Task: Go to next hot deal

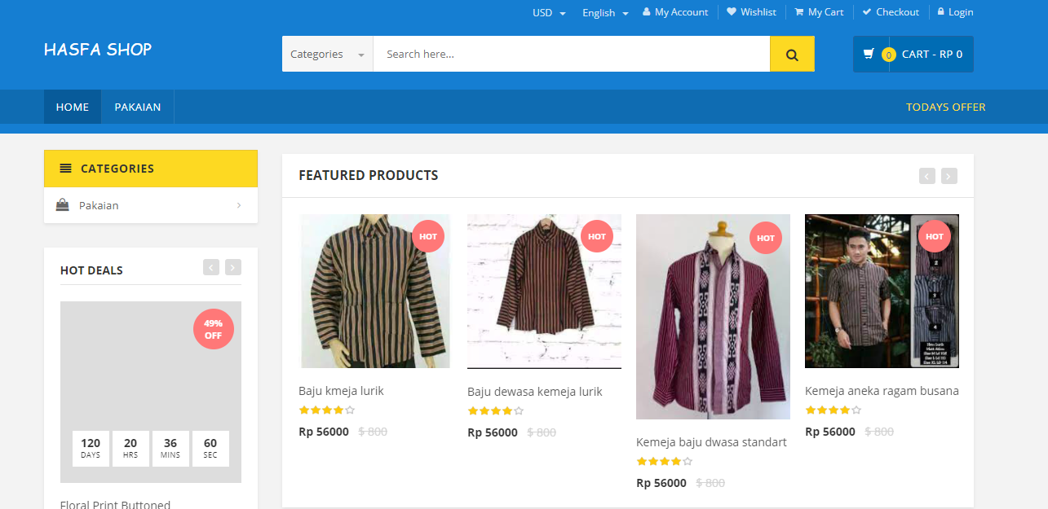Action: click(233, 267)
